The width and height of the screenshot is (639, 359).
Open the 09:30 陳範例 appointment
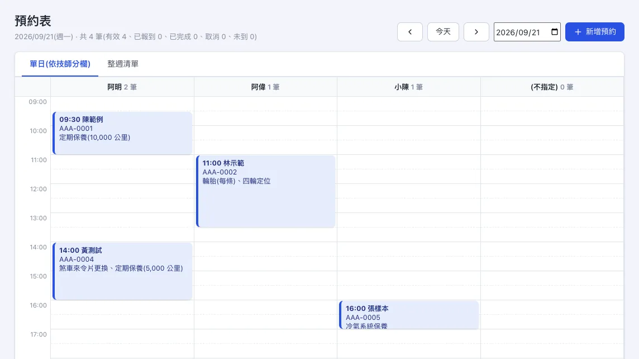pyautogui.click(x=122, y=133)
